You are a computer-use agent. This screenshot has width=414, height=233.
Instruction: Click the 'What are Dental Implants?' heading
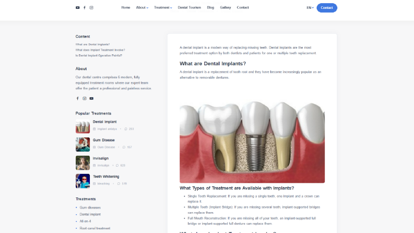click(x=213, y=64)
